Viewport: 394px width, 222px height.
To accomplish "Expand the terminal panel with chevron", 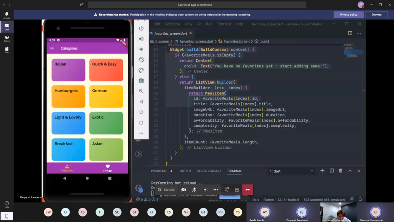I will 350,171.
